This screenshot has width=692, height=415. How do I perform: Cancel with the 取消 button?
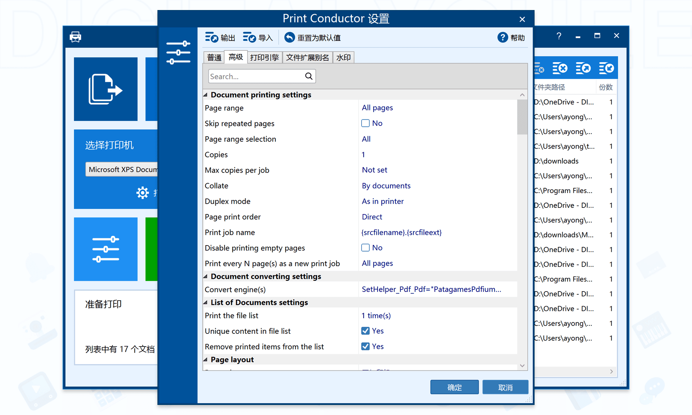pos(505,387)
